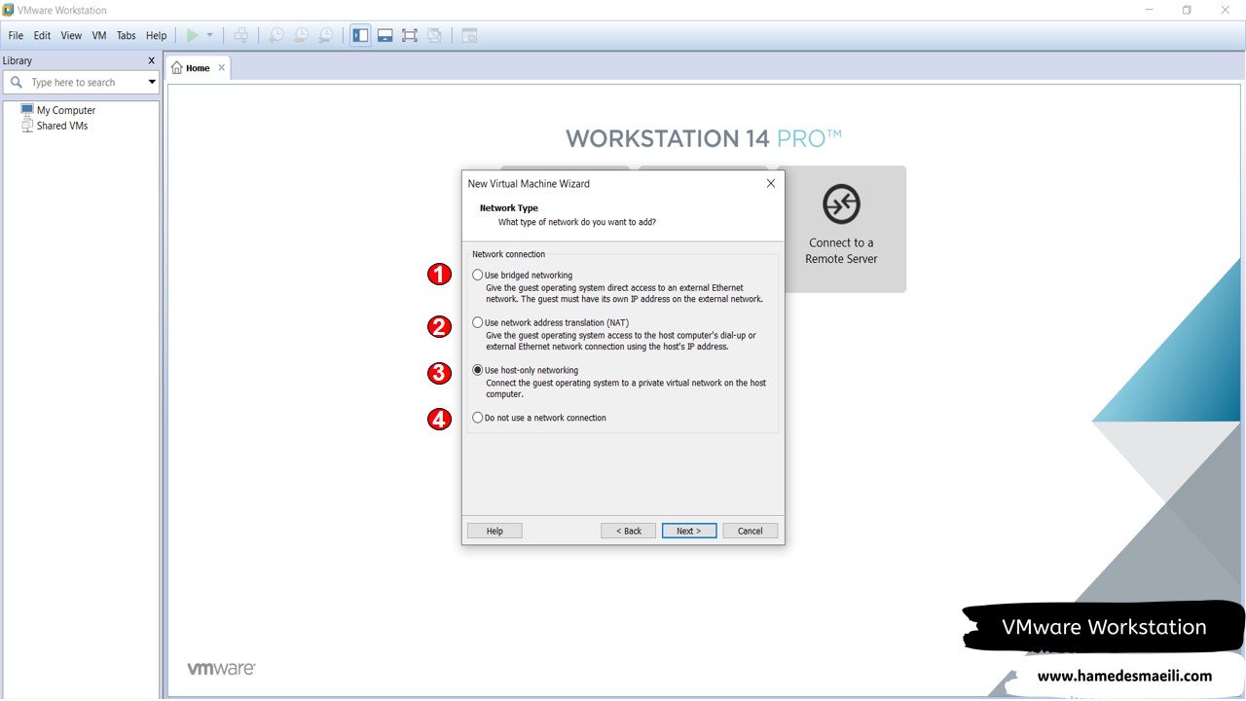Close the Home tab
This screenshot has height=701, width=1246.
(221, 67)
